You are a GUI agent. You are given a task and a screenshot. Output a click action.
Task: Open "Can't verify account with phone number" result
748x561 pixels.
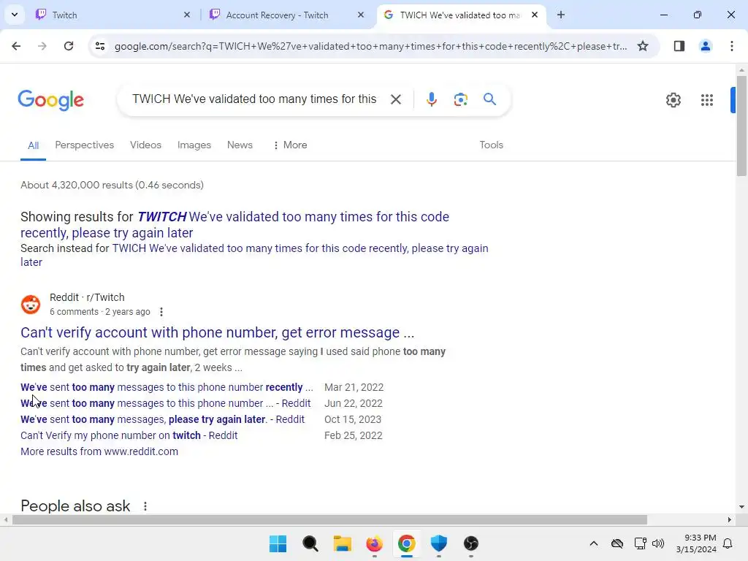[x=217, y=332]
